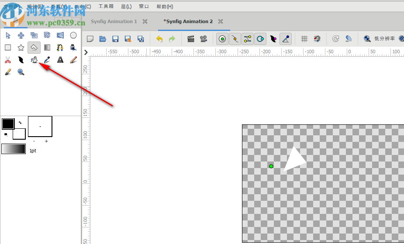Image resolution: width=404 pixels, height=244 pixels.
Task: Open the 窗口 menu
Action: point(144,7)
